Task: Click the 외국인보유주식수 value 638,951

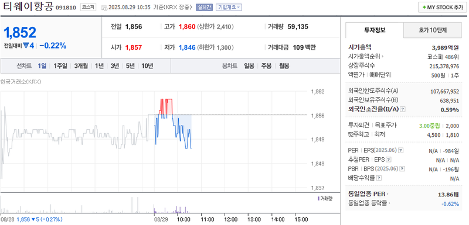Action: click(449, 101)
